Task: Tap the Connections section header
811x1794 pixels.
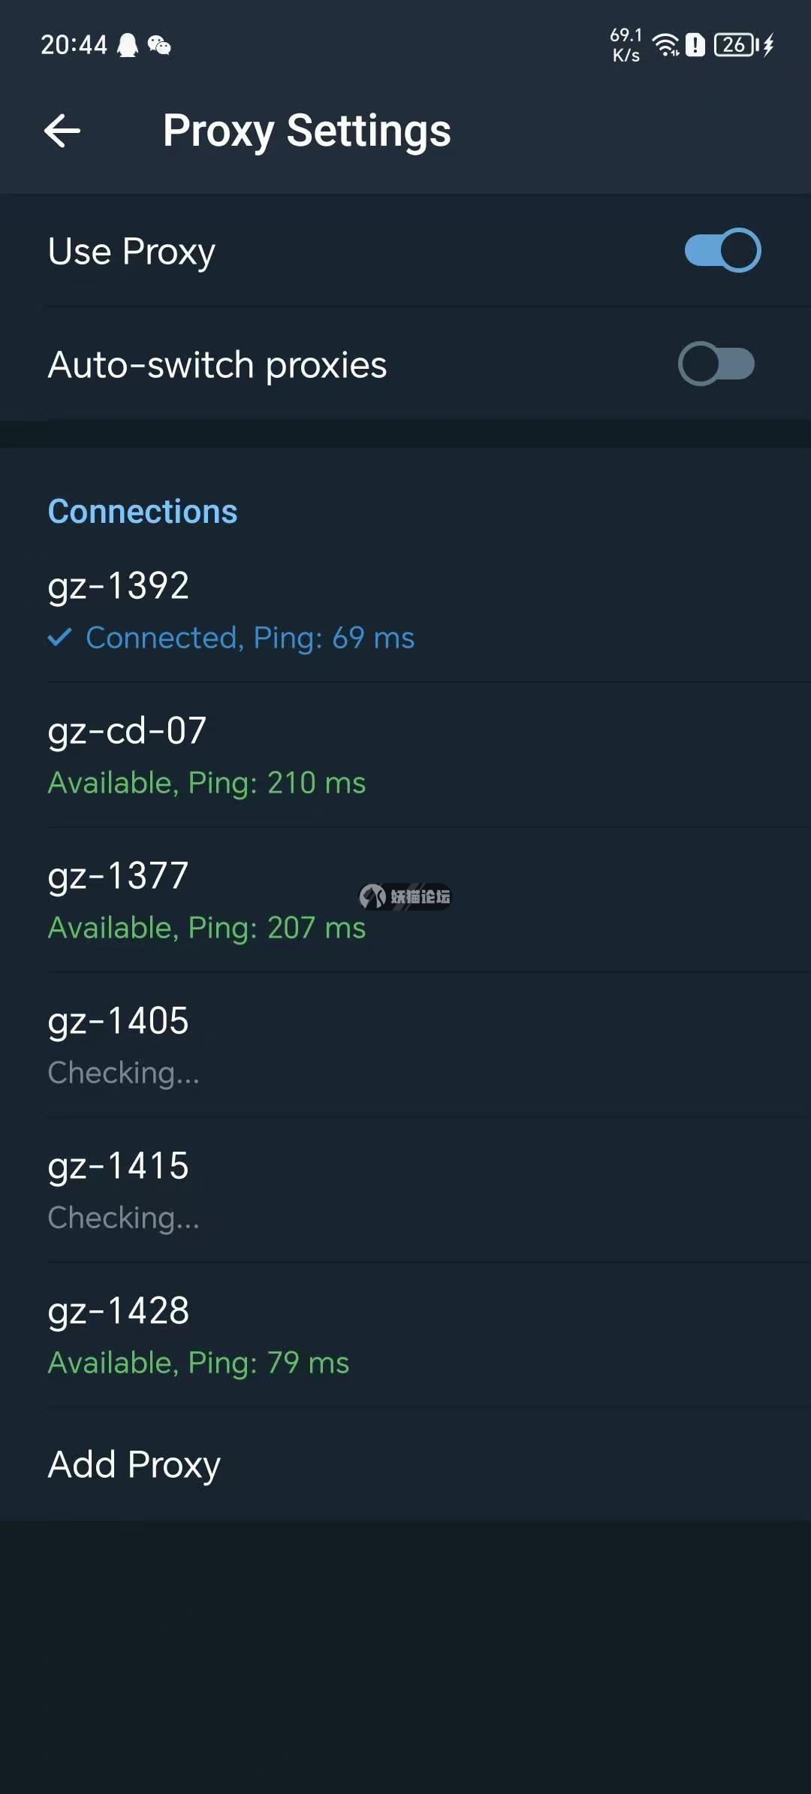Action: [143, 512]
